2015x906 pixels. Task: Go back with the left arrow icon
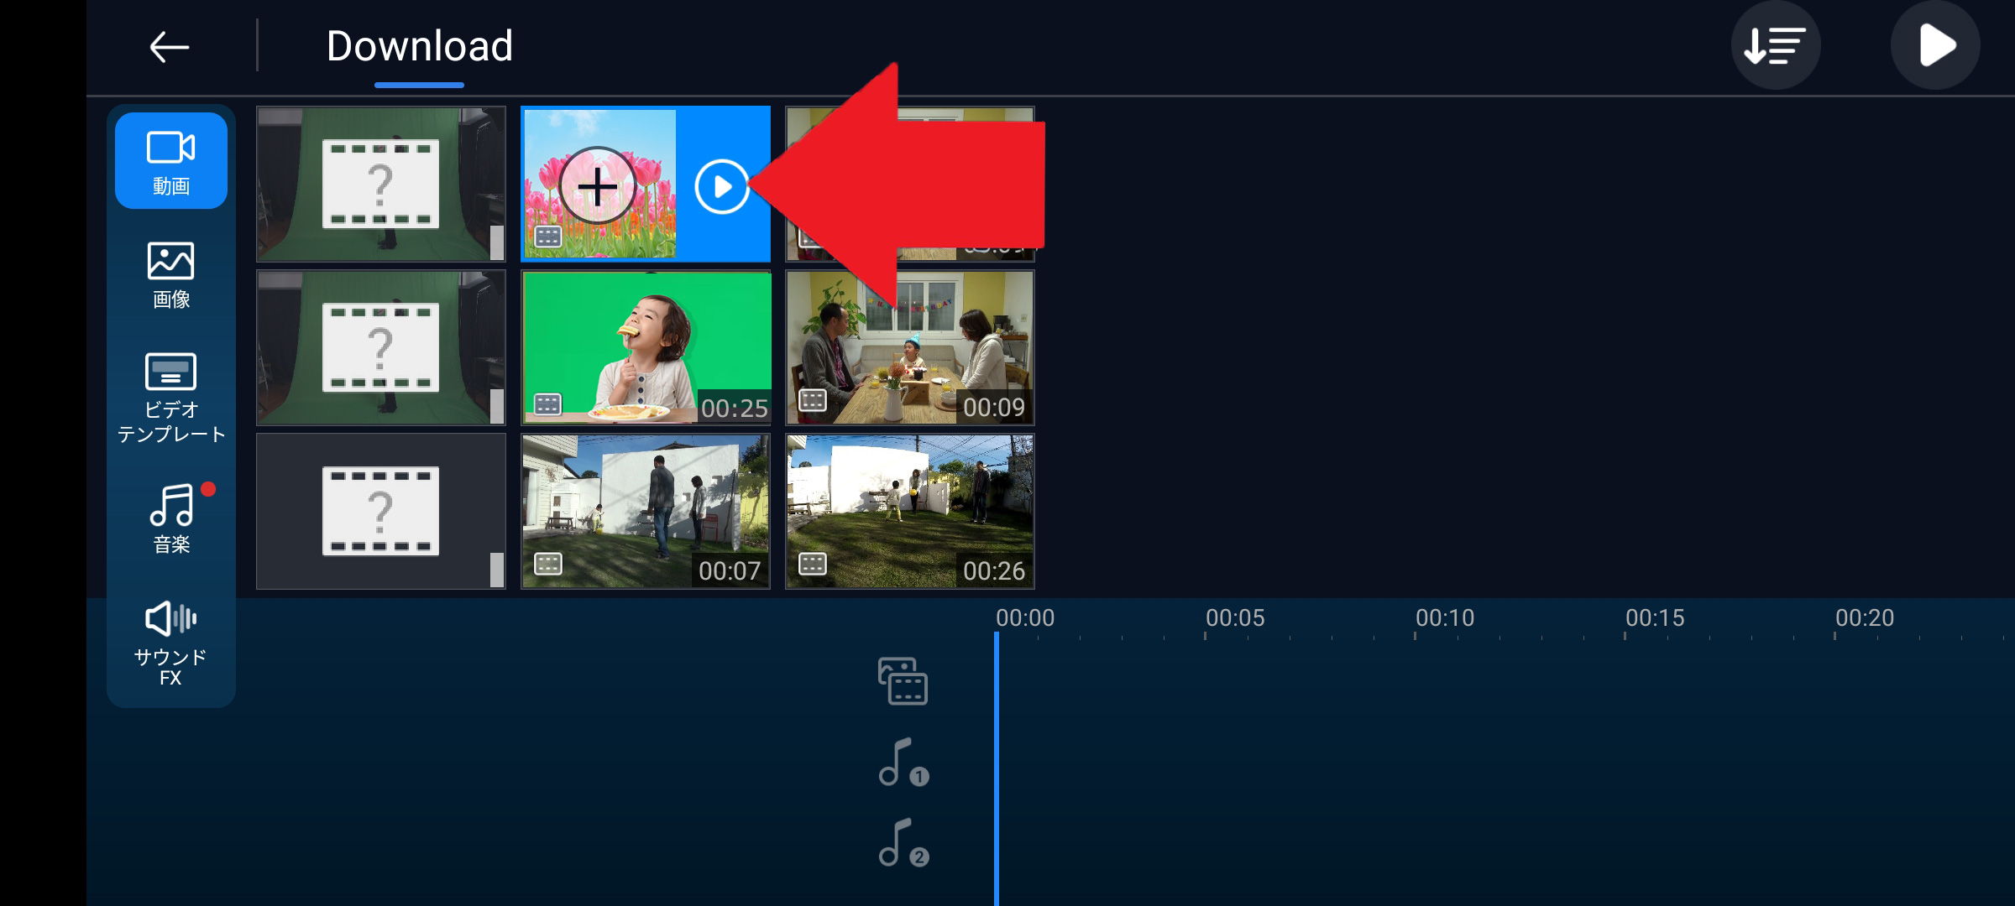coord(169,46)
